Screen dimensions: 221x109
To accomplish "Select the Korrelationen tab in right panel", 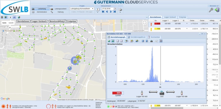I will 156,17.
